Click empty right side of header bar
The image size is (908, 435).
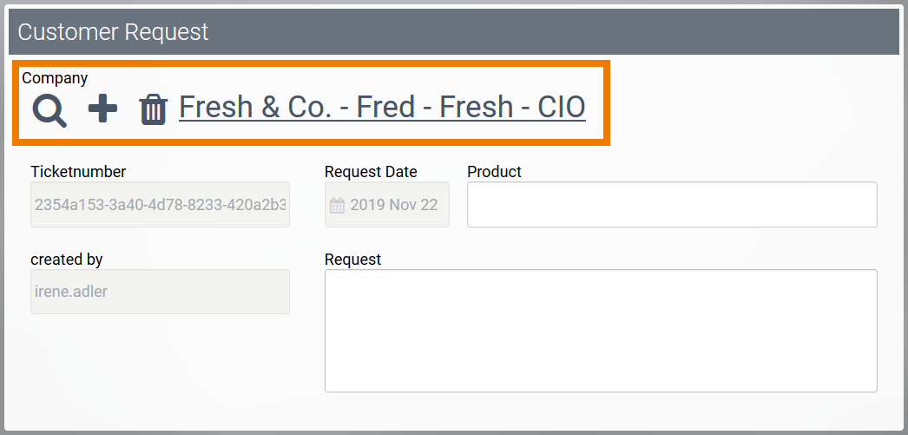(608, 32)
